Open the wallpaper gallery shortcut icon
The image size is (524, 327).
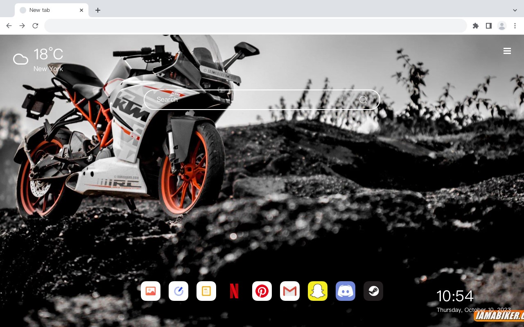(x=151, y=291)
